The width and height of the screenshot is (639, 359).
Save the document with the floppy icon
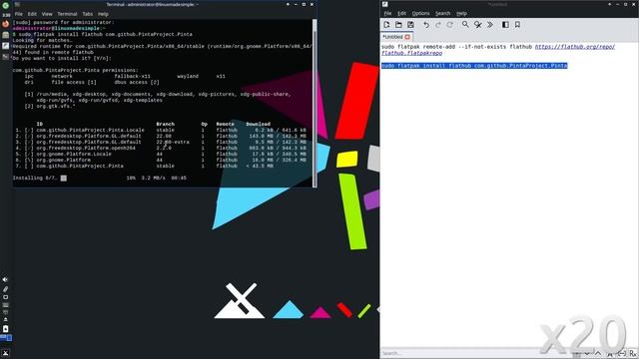pos(410,25)
